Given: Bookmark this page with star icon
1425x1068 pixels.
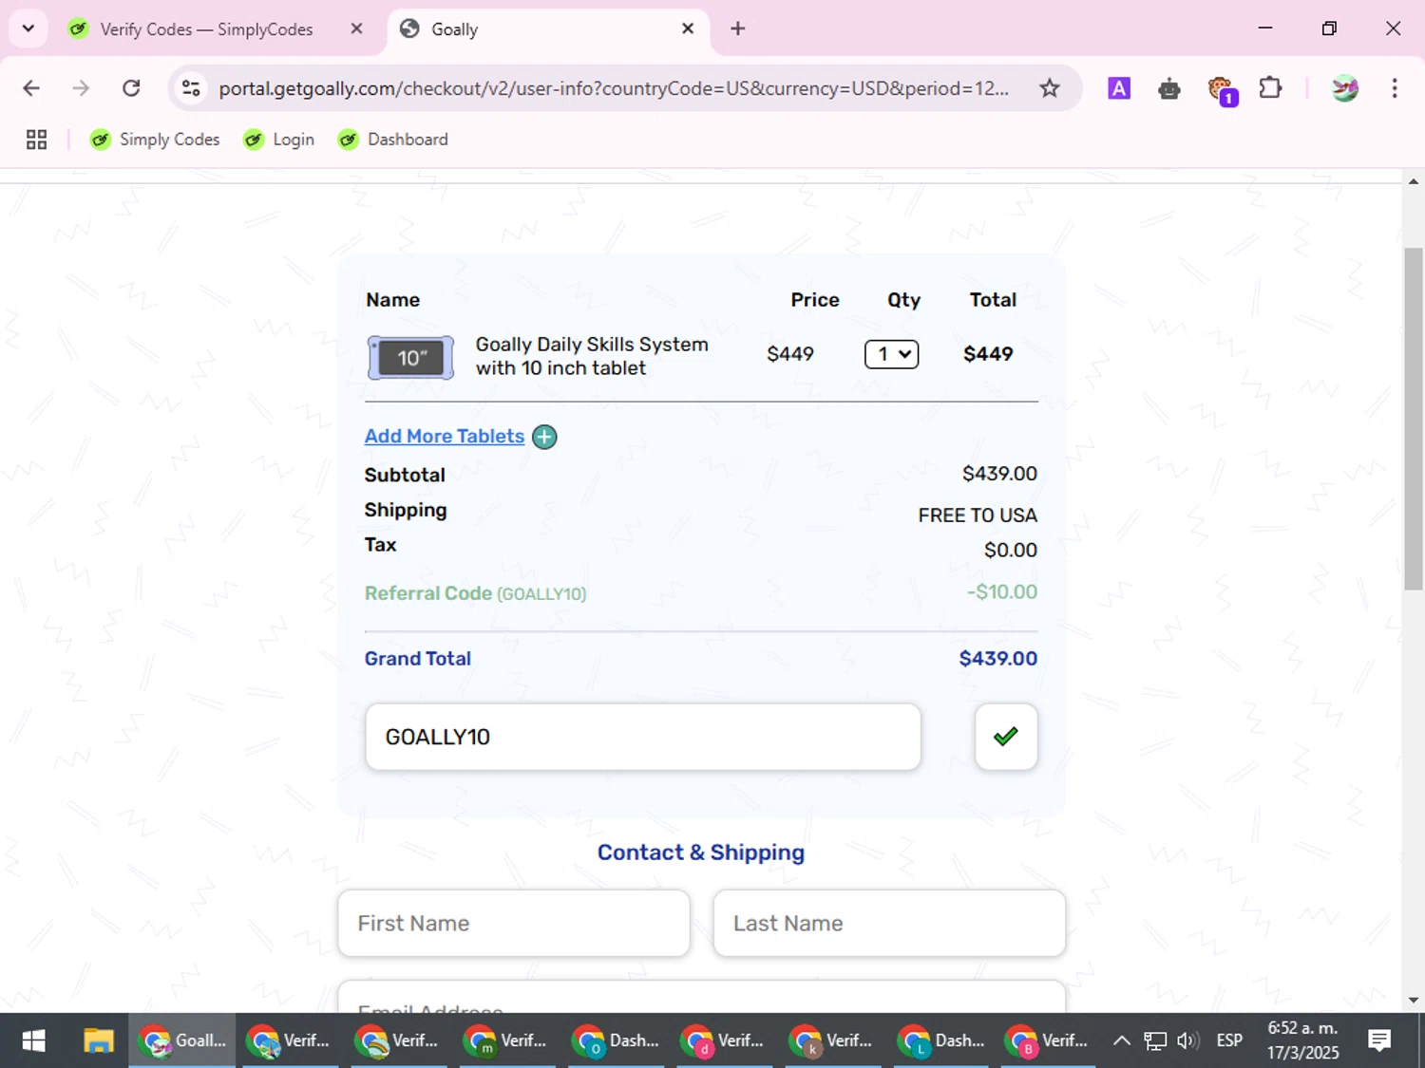Looking at the screenshot, I should 1049,88.
